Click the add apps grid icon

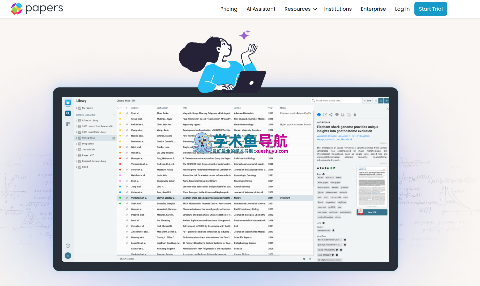click(68, 124)
